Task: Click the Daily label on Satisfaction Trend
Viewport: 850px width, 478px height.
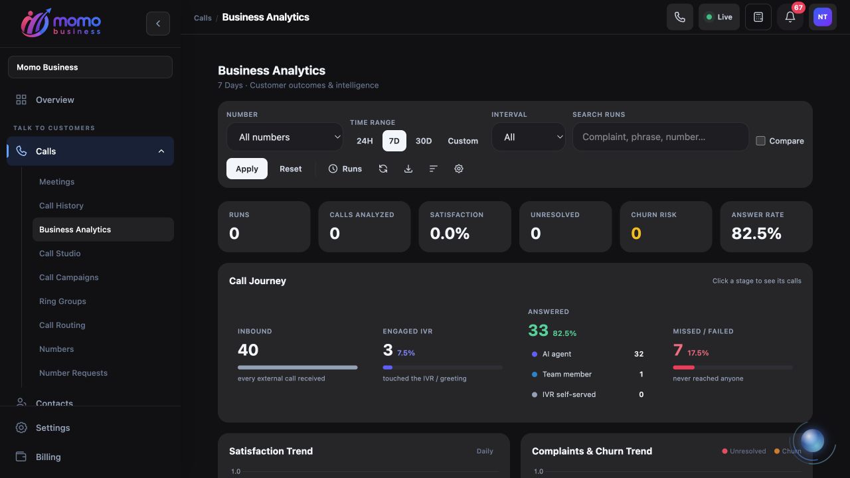Action: coord(485,451)
